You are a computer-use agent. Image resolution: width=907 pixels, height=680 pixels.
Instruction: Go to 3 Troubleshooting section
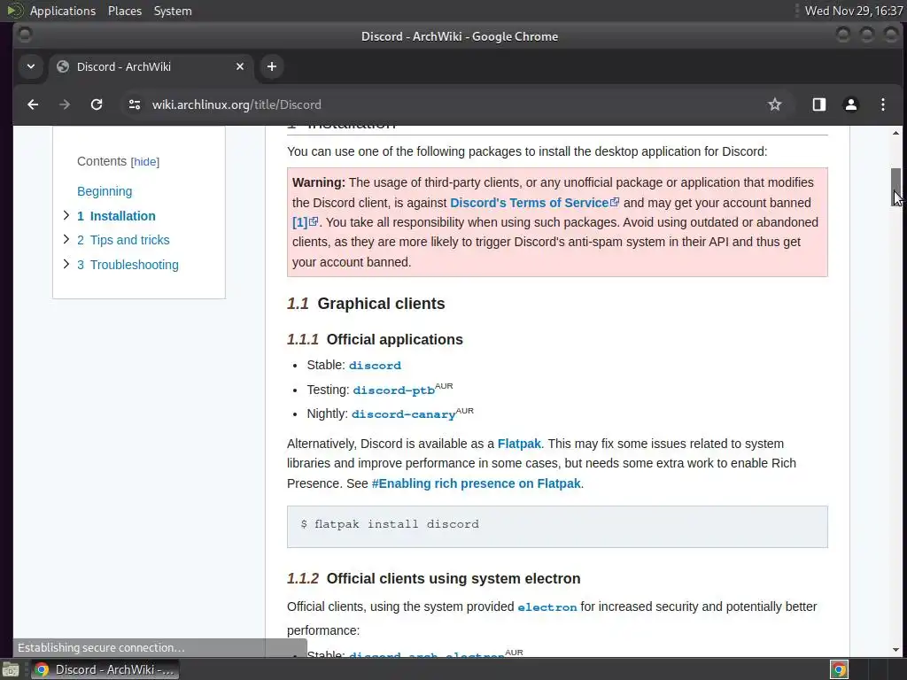[128, 265]
